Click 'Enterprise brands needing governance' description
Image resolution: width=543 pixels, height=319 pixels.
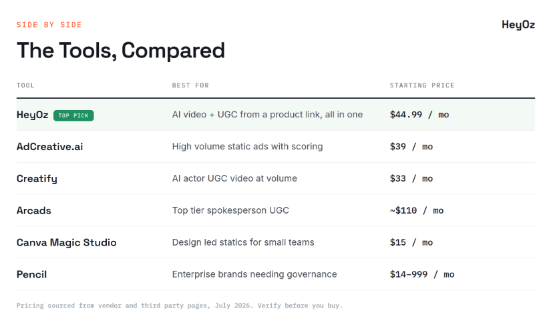point(254,274)
